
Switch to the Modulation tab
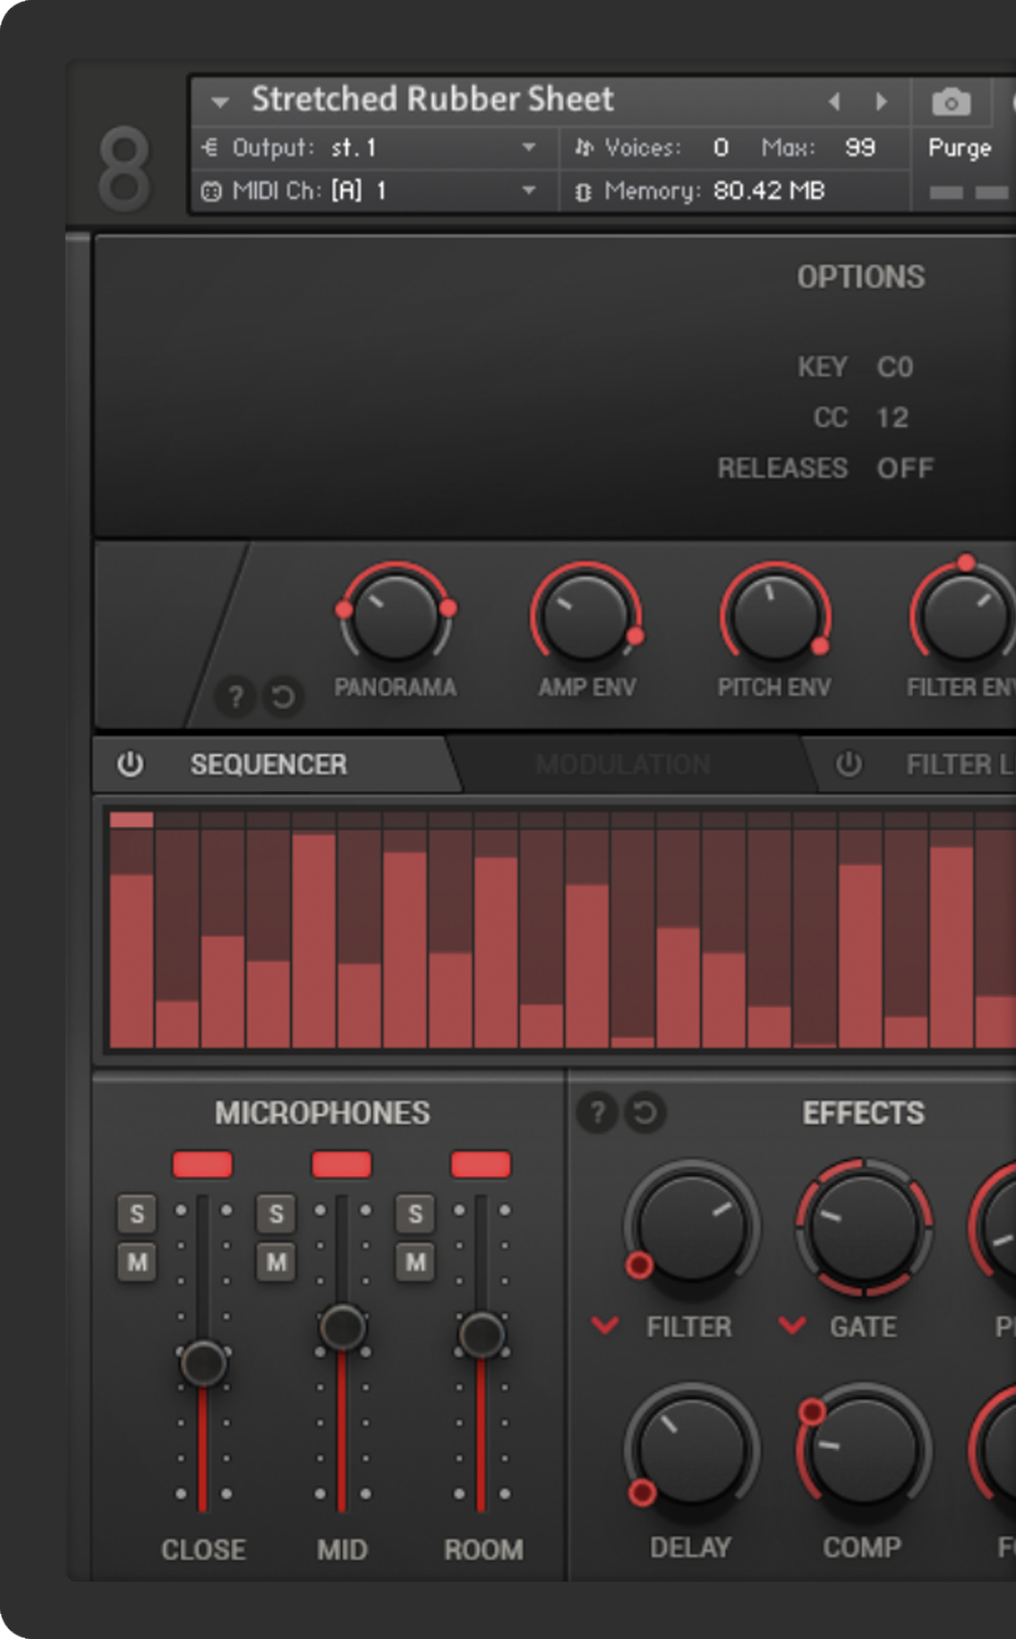click(x=623, y=765)
